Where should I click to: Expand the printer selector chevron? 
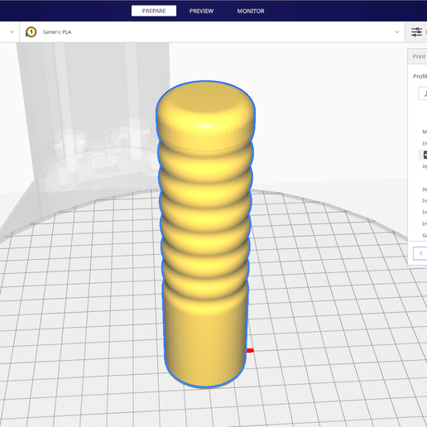coord(12,32)
